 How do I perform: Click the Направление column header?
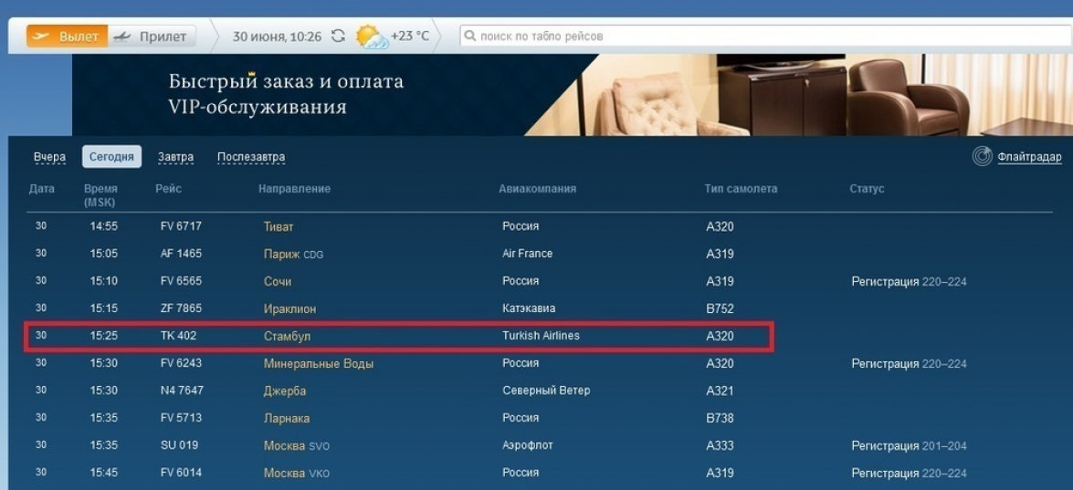coord(294,189)
